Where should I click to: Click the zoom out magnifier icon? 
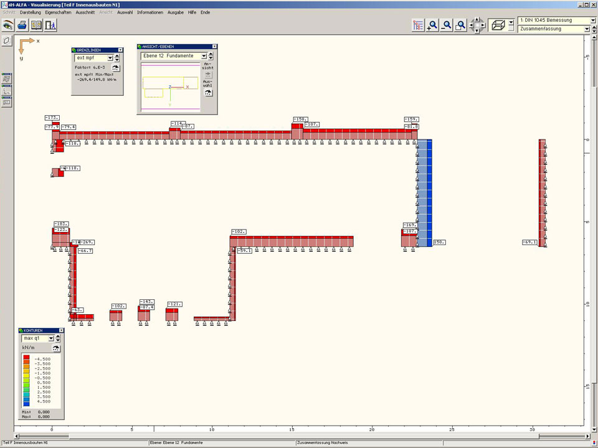click(x=447, y=26)
